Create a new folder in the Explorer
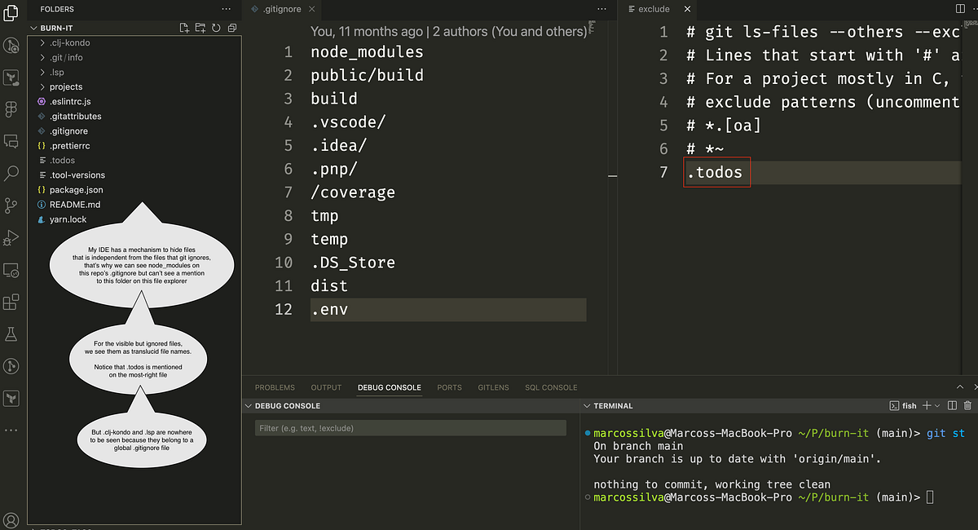The image size is (978, 530). (199, 27)
